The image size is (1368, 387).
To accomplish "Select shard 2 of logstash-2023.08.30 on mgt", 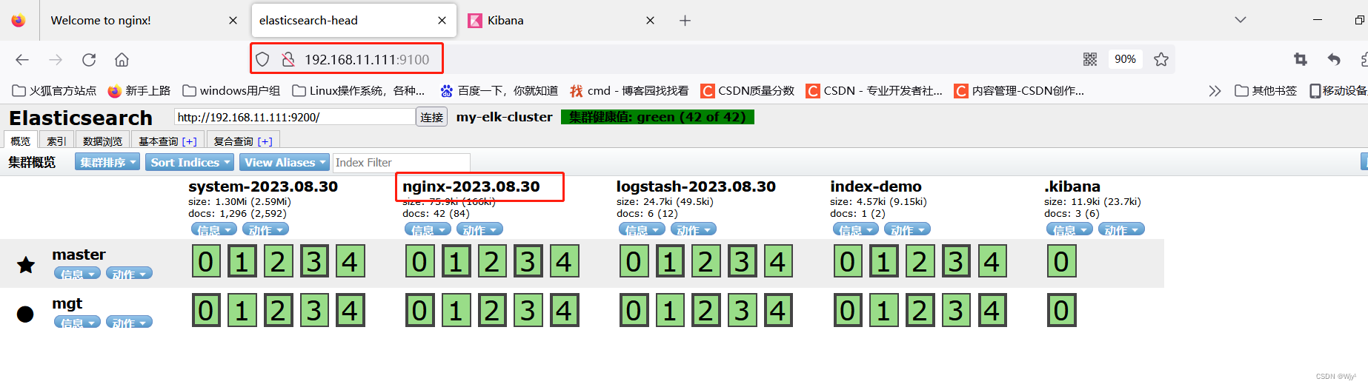I will click(x=705, y=310).
